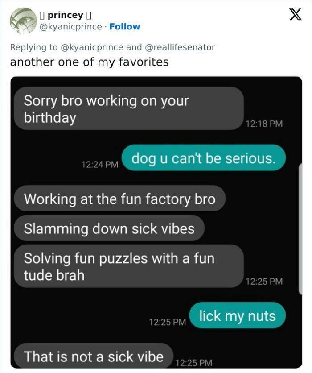Click the chat scrollbar handle on the right edge
The height and width of the screenshot is (373, 312).
pyautogui.click(x=300, y=229)
